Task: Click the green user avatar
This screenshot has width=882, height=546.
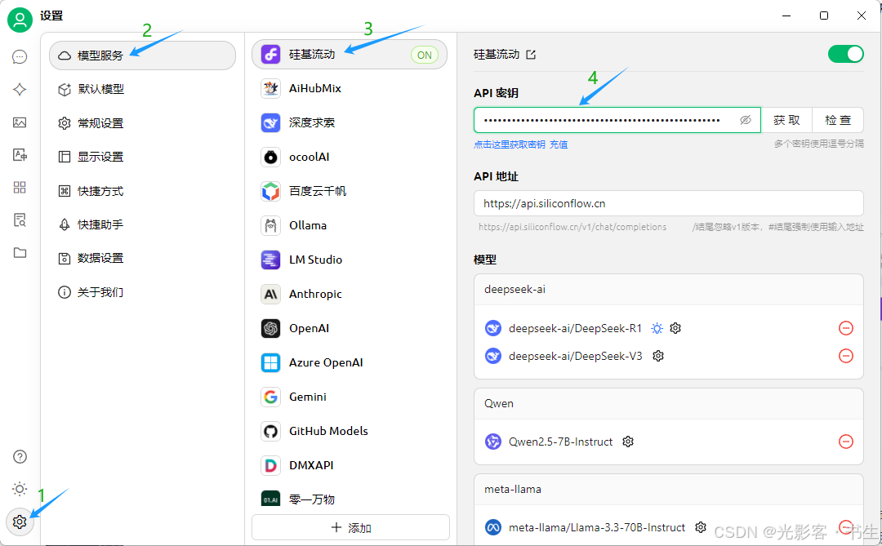Action: click(20, 20)
